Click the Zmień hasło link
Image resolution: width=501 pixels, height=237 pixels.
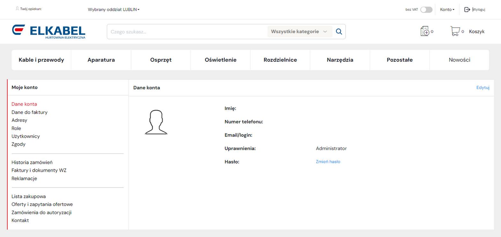(328, 162)
